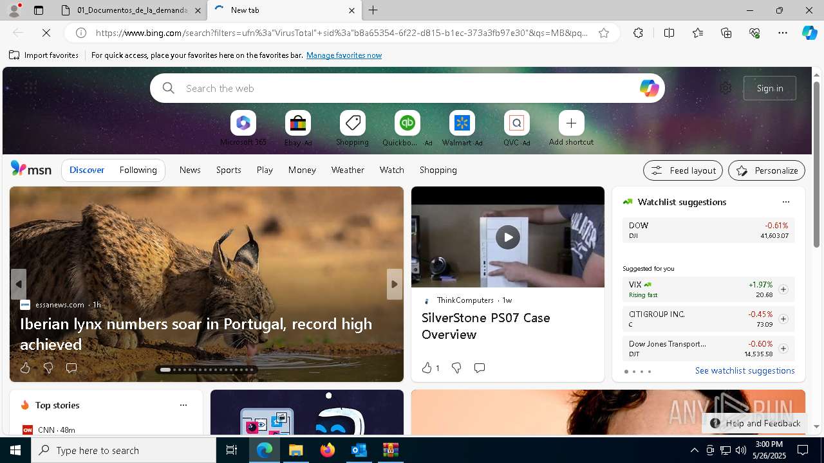This screenshot has width=824, height=463.
Task: Open Feed layout options
Action: pyautogui.click(x=683, y=170)
